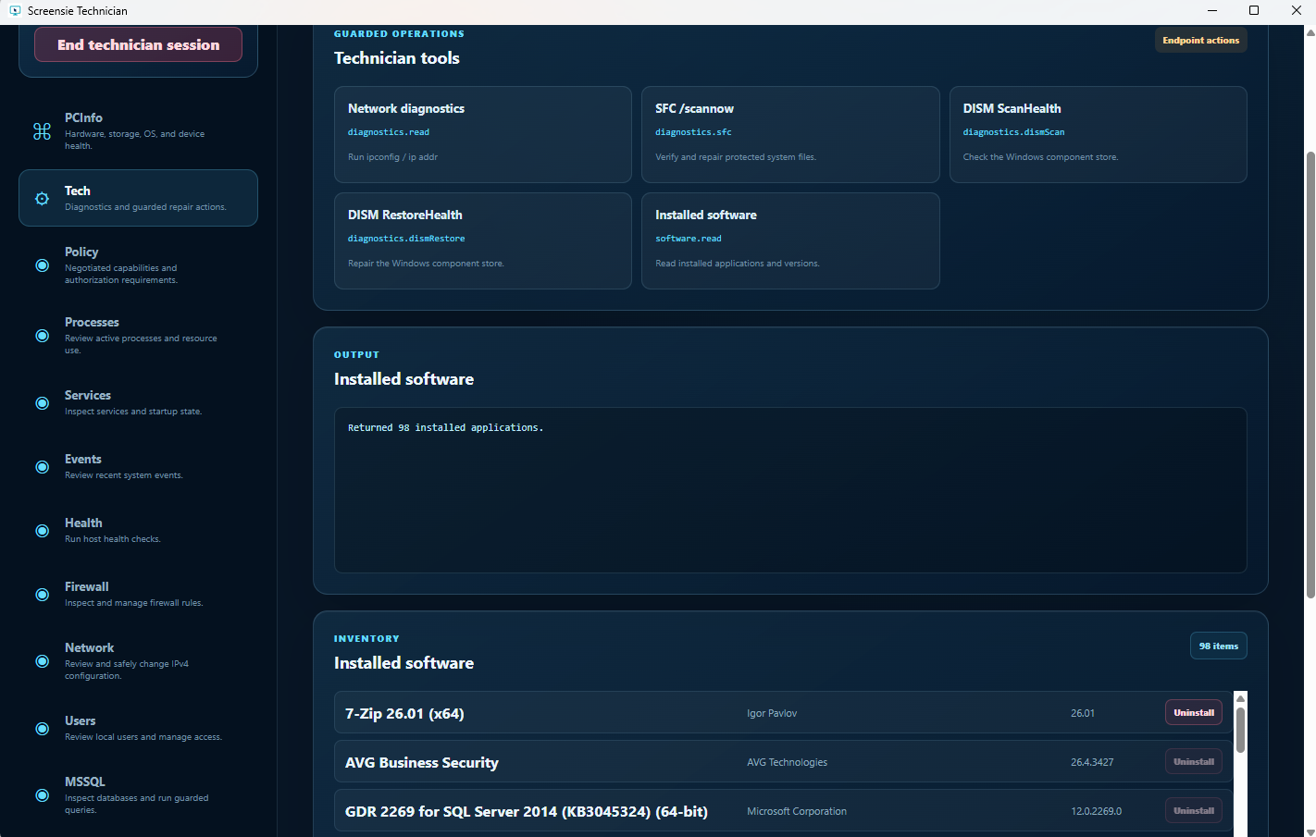Screen dimensions: 1316x837
Task: Run the DISM RestoreHealth tool
Action: (x=483, y=240)
